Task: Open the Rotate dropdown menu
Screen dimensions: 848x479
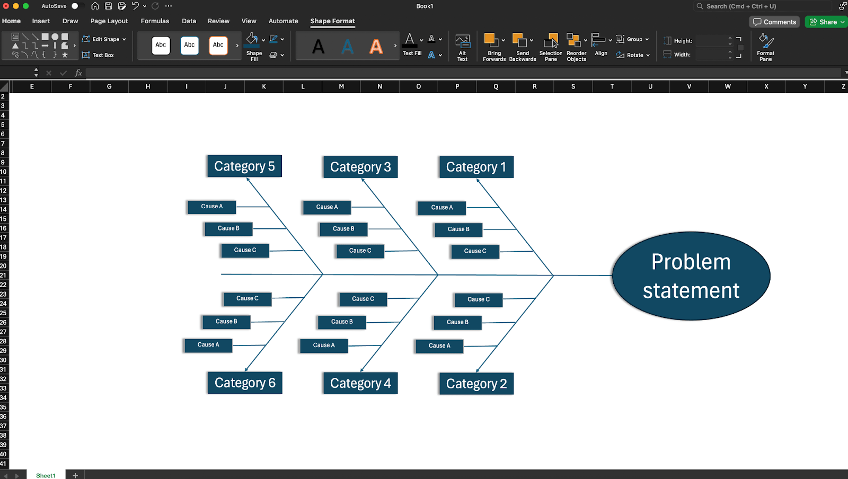Action: (647, 55)
